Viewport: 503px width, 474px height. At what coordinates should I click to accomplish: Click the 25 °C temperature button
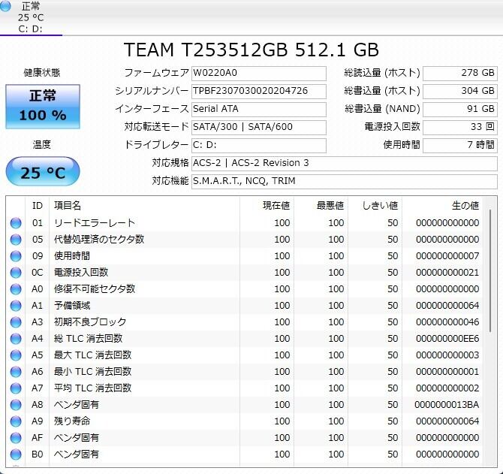click(x=42, y=173)
